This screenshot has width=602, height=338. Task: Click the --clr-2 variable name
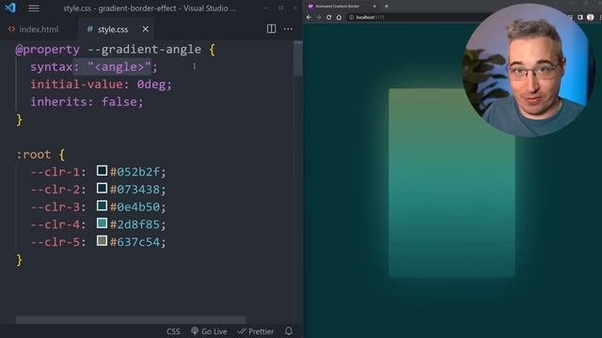[55, 190]
